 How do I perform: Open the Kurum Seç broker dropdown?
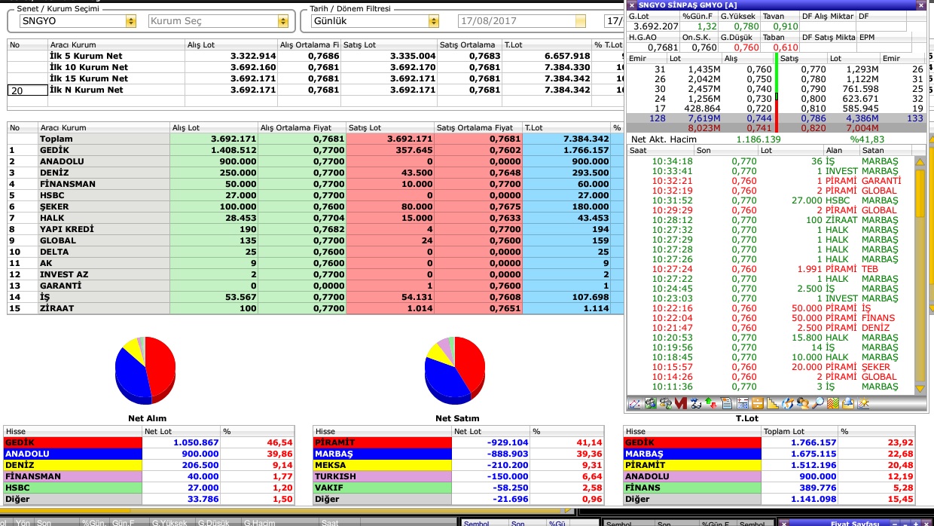(x=284, y=21)
